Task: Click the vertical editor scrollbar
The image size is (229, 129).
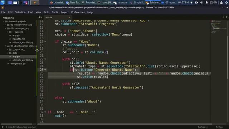Action: (228, 58)
